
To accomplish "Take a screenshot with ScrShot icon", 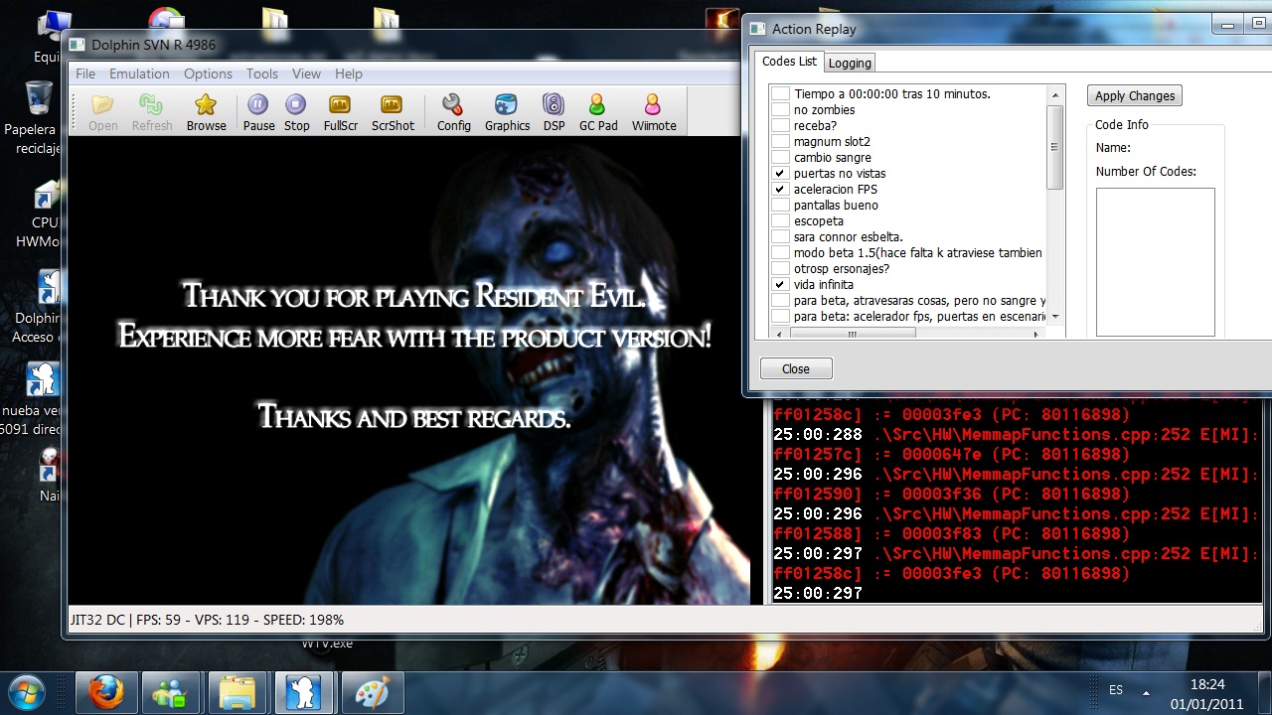I will click(x=393, y=105).
